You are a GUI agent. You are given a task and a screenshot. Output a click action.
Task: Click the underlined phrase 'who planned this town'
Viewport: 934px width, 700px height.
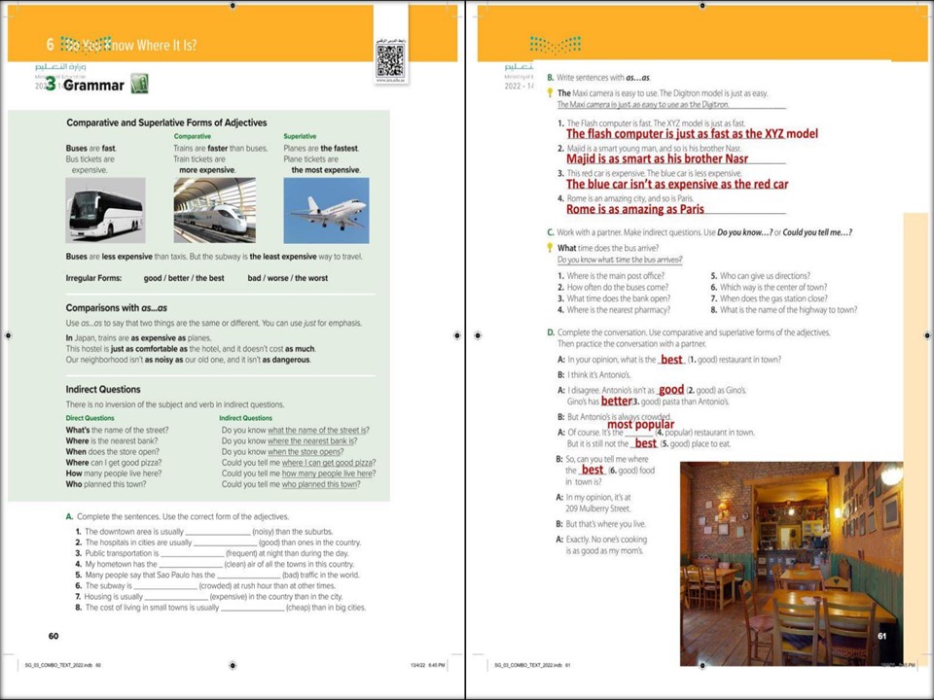pyautogui.click(x=320, y=484)
